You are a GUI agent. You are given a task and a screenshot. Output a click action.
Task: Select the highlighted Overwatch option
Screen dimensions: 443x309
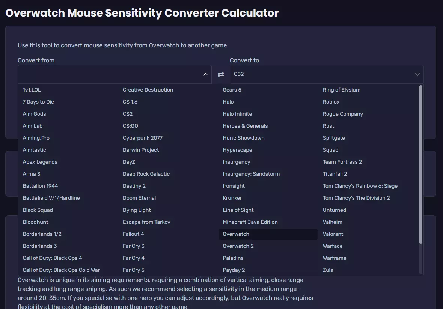point(268,234)
